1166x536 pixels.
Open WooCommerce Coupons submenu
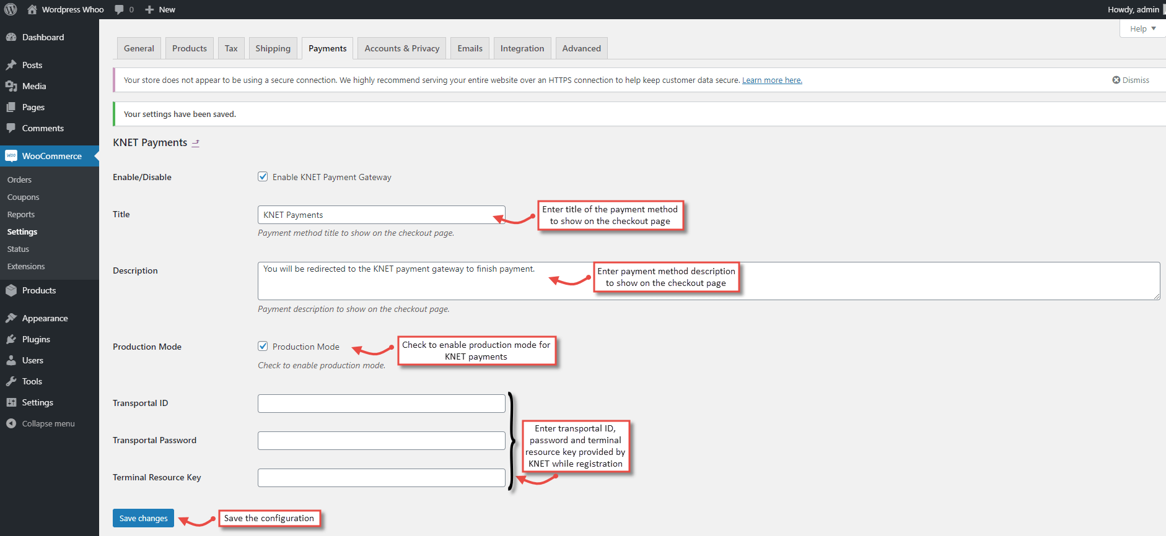click(23, 197)
